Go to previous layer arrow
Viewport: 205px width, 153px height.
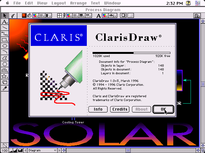coord(26,150)
